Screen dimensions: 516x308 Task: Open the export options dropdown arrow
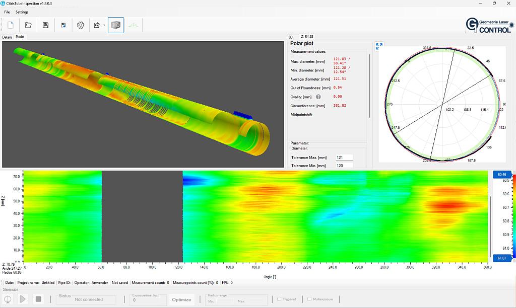tap(103, 25)
